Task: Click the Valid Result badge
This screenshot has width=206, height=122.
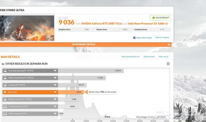Action: click(160, 18)
